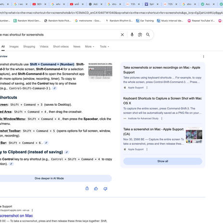Open Repeat YouTube Vi bookmark
223x223 pixels.
click(x=201, y=21)
